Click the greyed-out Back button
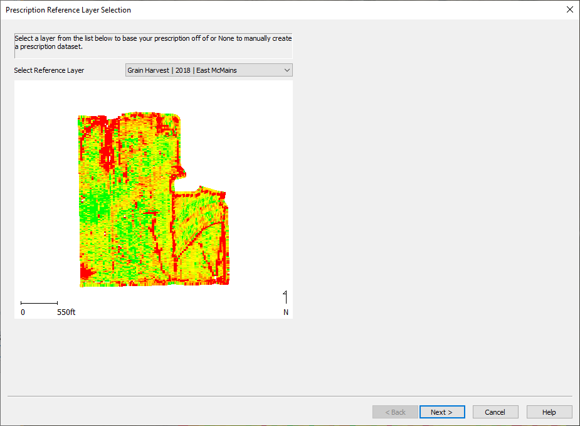The image size is (580, 426). click(x=396, y=412)
